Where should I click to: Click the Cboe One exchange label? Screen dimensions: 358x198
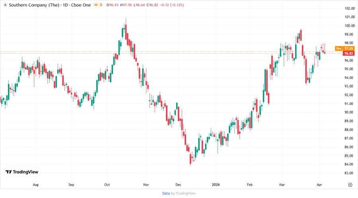click(81, 5)
